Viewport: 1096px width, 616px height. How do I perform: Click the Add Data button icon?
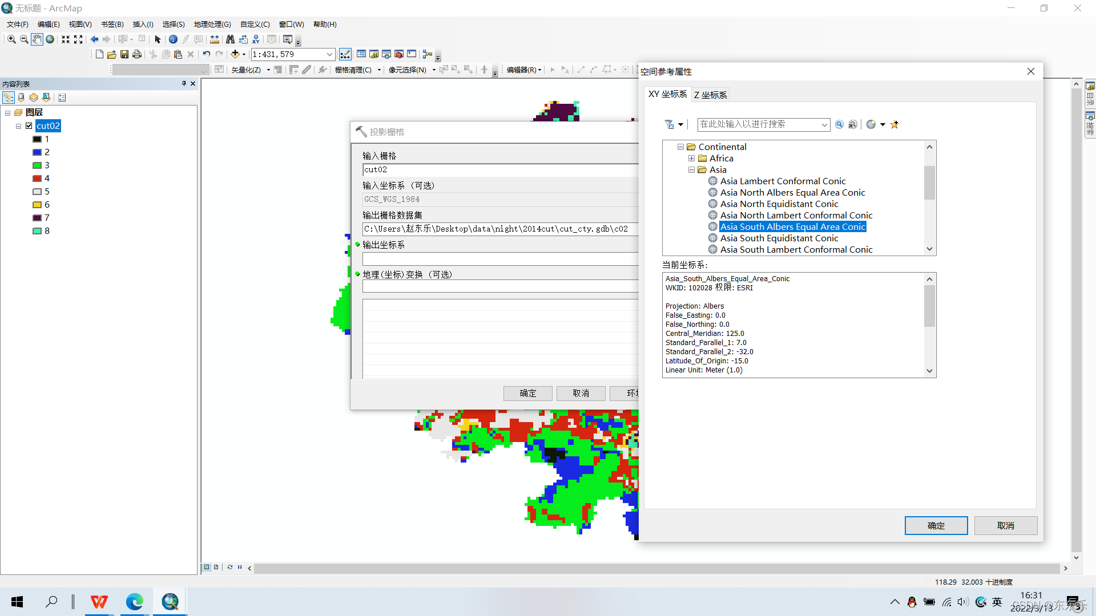click(x=235, y=54)
